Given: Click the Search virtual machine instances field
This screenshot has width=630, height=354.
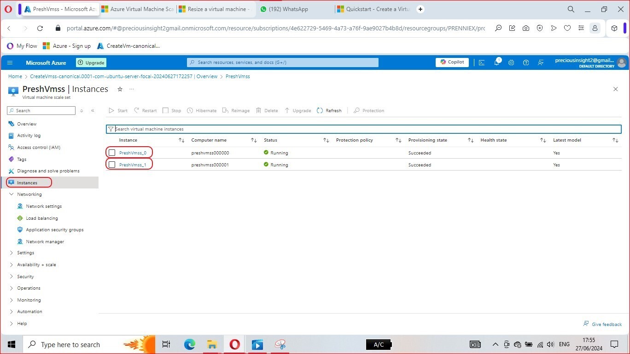Looking at the screenshot, I should click(x=364, y=129).
